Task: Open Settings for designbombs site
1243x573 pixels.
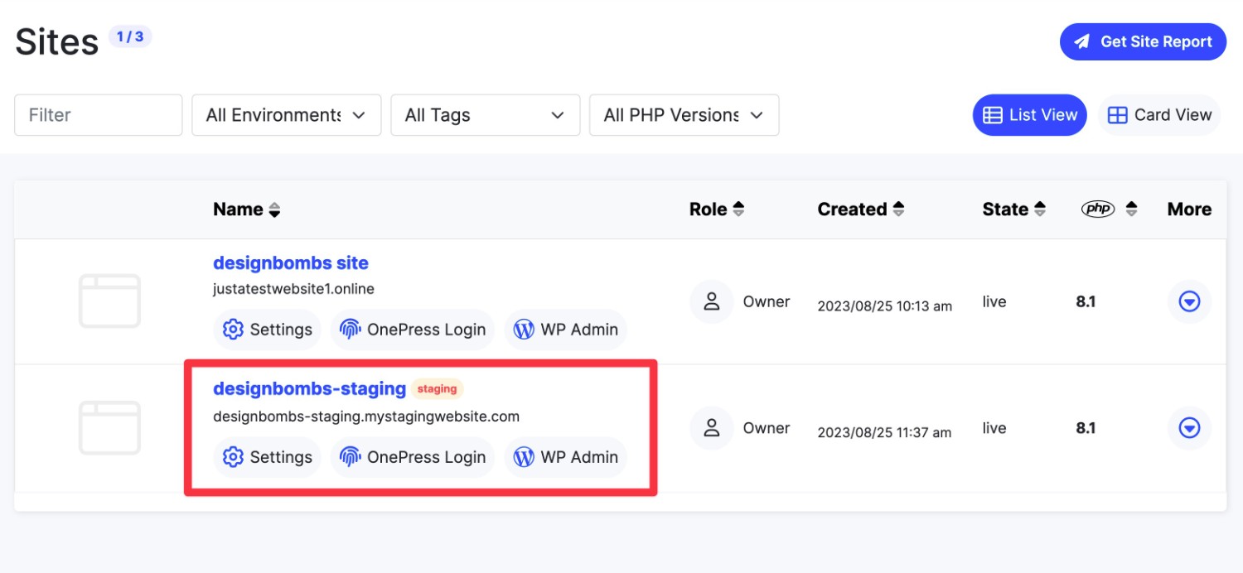Action: click(267, 330)
